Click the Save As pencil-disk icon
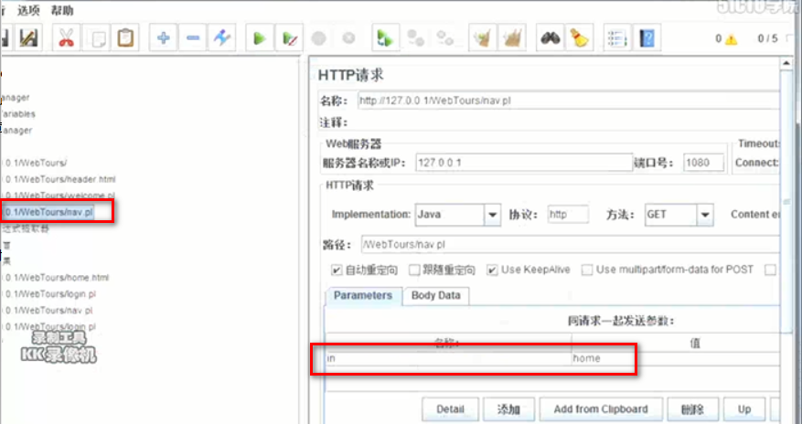 click(28, 38)
